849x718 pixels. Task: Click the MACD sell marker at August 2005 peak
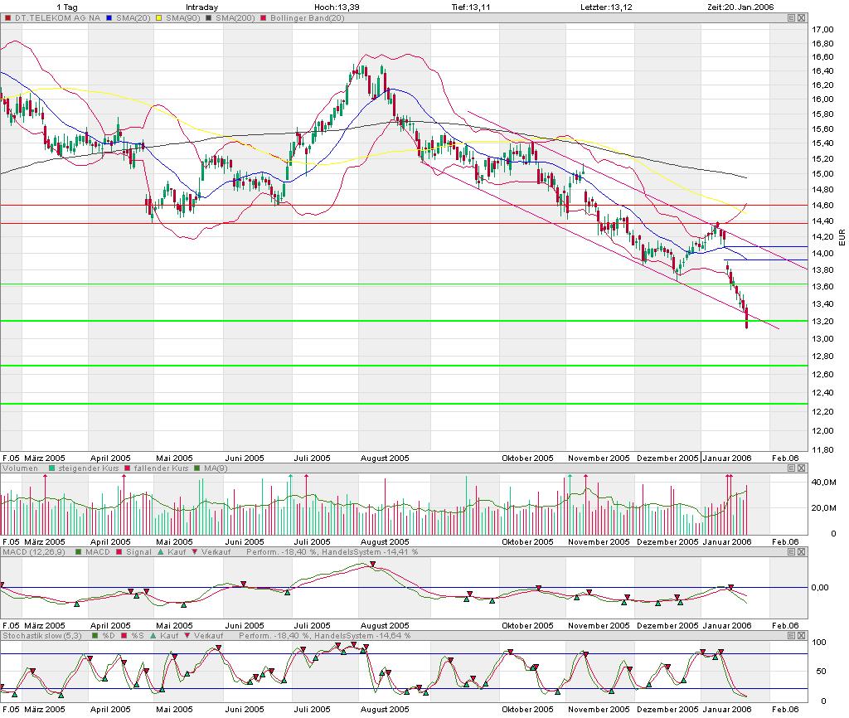tap(373, 565)
